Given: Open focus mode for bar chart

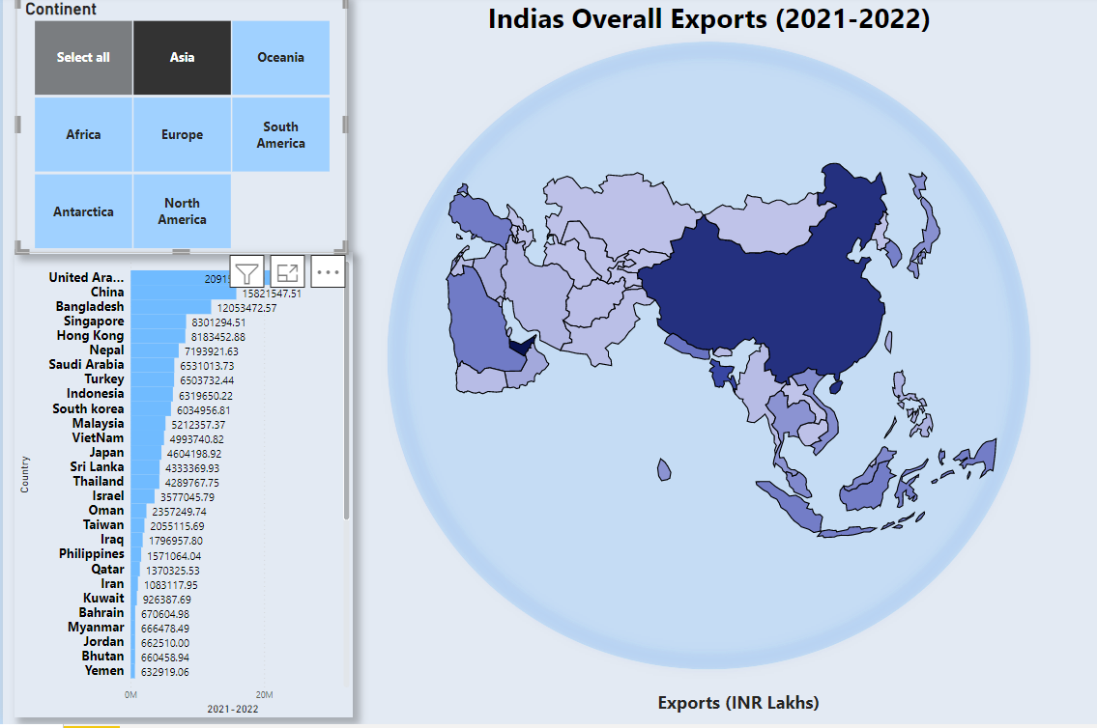Looking at the screenshot, I should point(288,272).
